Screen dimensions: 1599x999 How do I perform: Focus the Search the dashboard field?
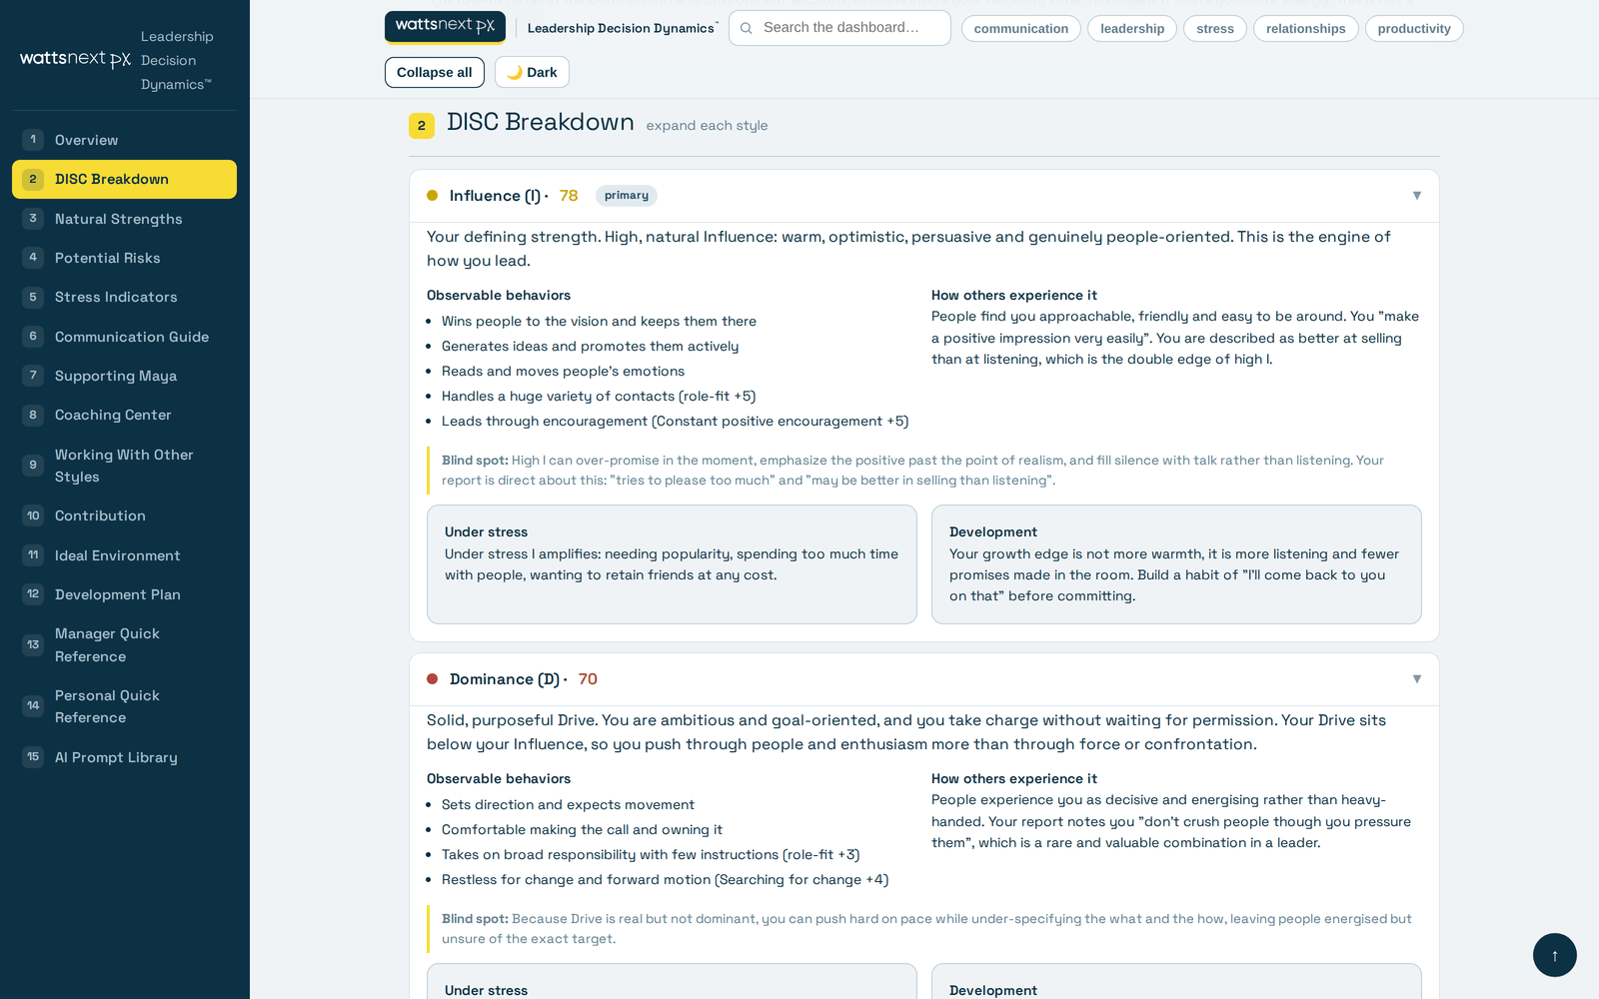click(x=839, y=28)
